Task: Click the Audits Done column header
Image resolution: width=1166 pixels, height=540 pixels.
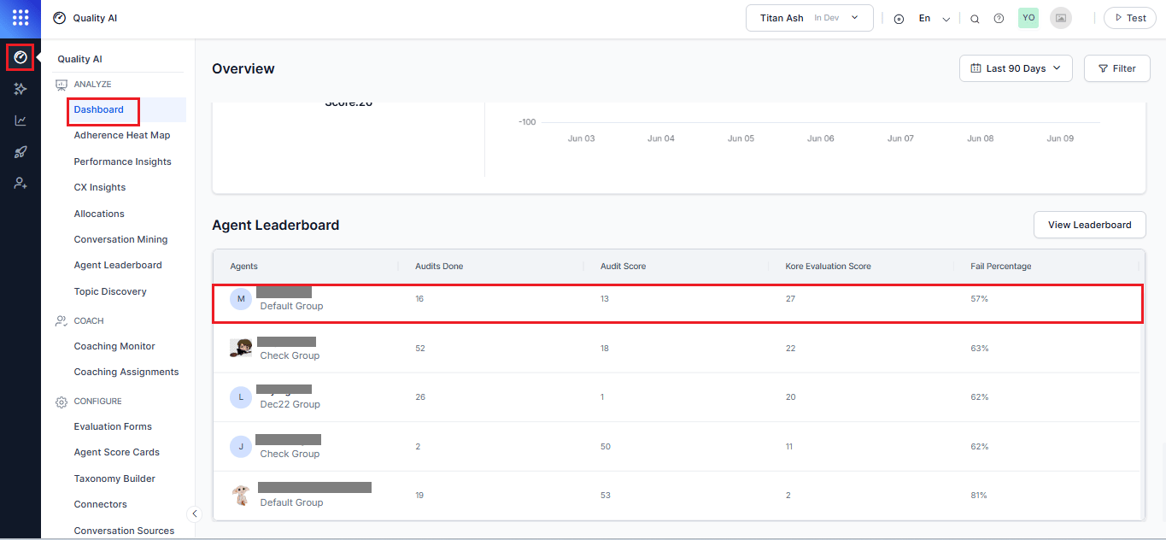Action: click(x=439, y=267)
